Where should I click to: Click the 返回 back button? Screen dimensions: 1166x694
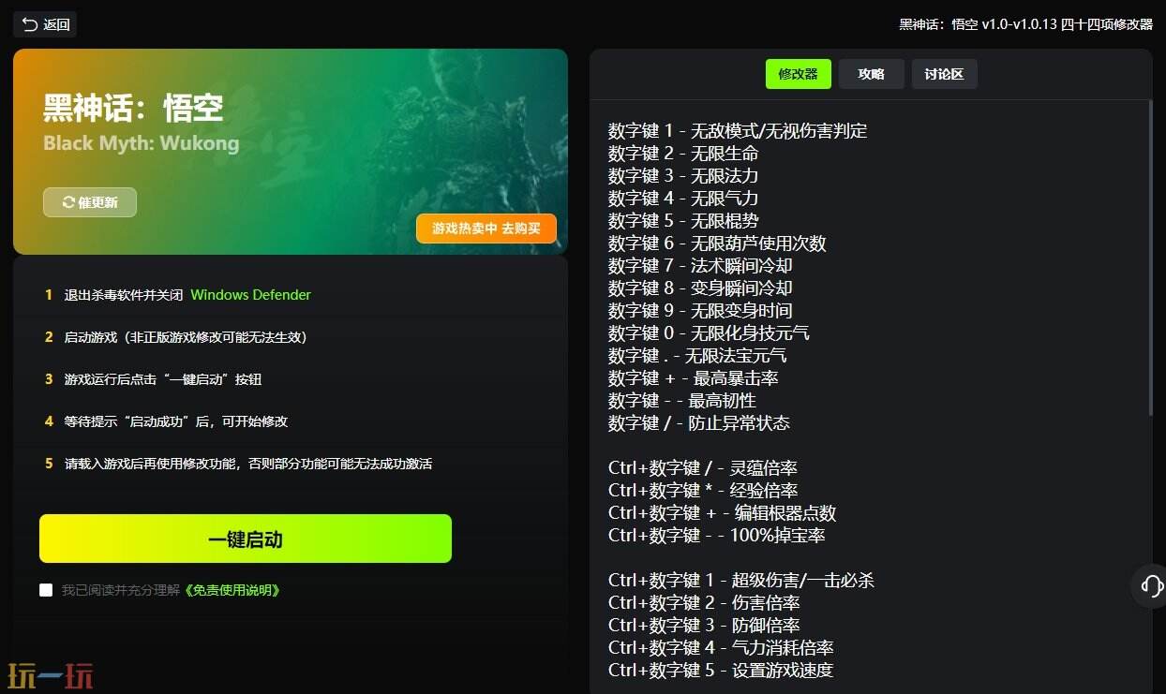tap(45, 24)
